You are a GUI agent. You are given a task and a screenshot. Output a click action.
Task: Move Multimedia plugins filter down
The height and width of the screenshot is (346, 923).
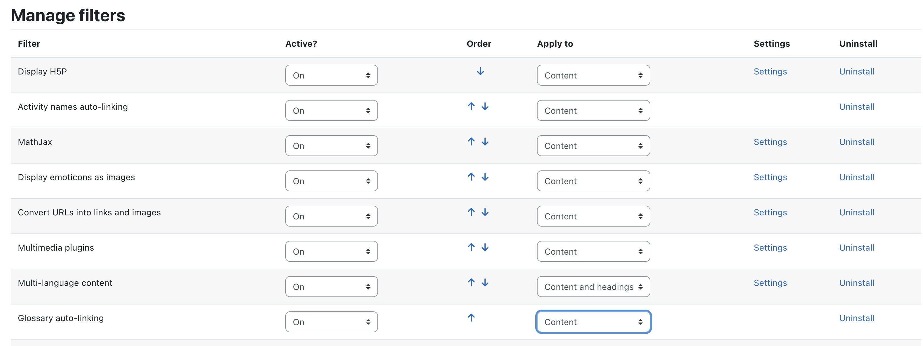click(x=485, y=247)
